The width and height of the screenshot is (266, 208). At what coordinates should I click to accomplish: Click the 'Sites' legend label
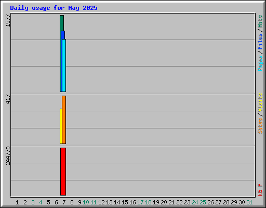pyautogui.click(x=260, y=126)
